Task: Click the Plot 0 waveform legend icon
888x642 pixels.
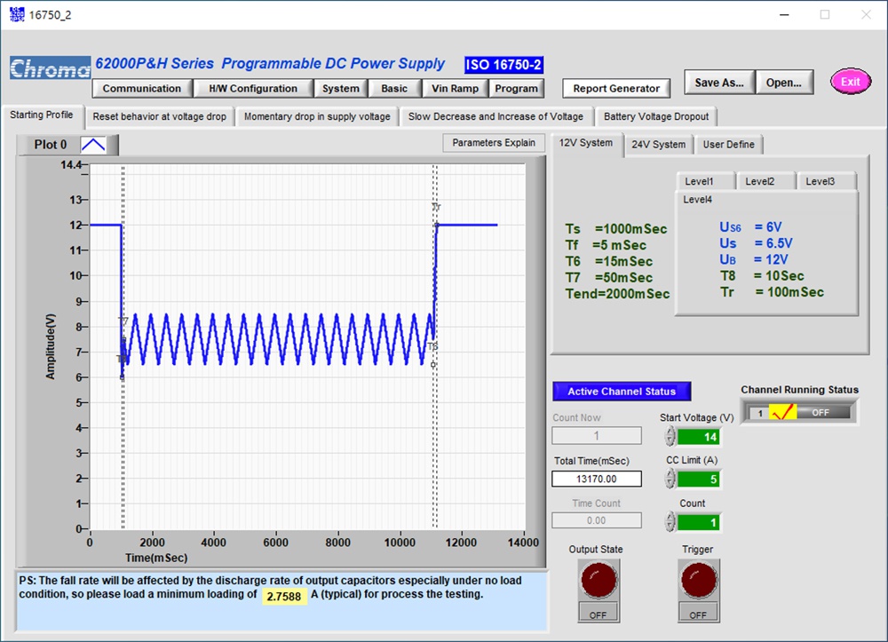Action: tap(93, 145)
